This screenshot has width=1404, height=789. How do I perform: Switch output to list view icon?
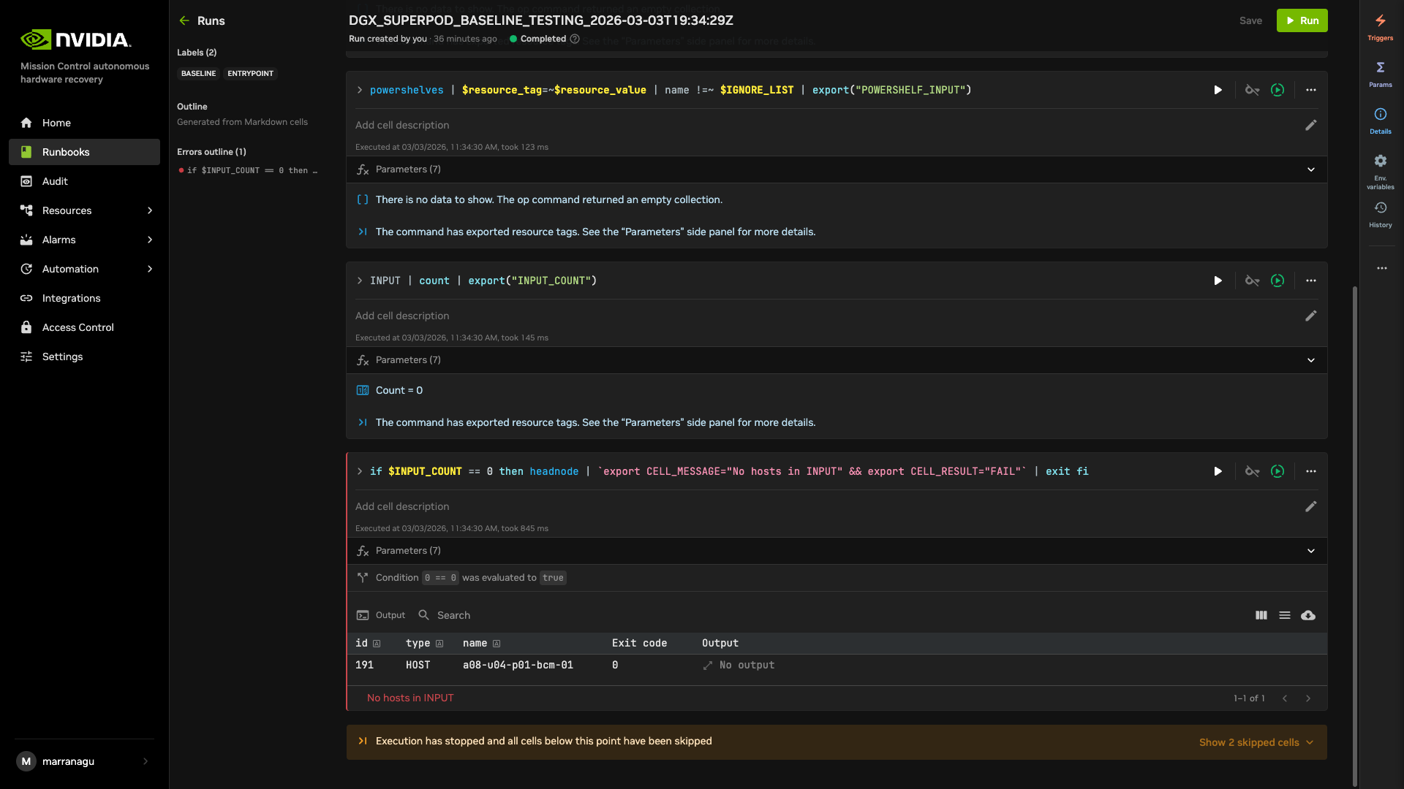1285,615
